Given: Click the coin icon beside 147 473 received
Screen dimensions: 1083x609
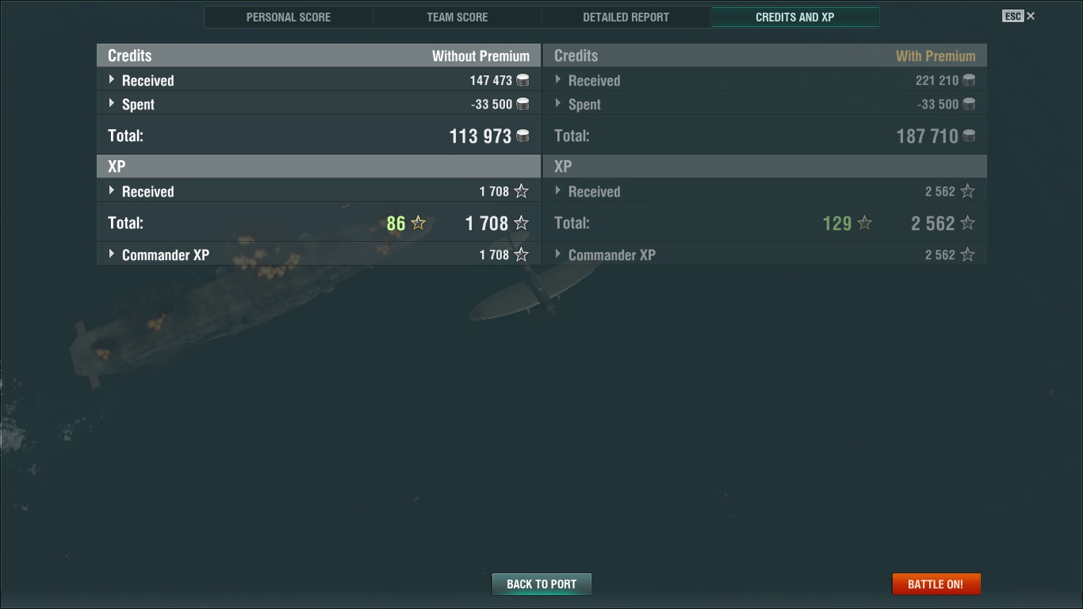Looking at the screenshot, I should click(x=522, y=80).
